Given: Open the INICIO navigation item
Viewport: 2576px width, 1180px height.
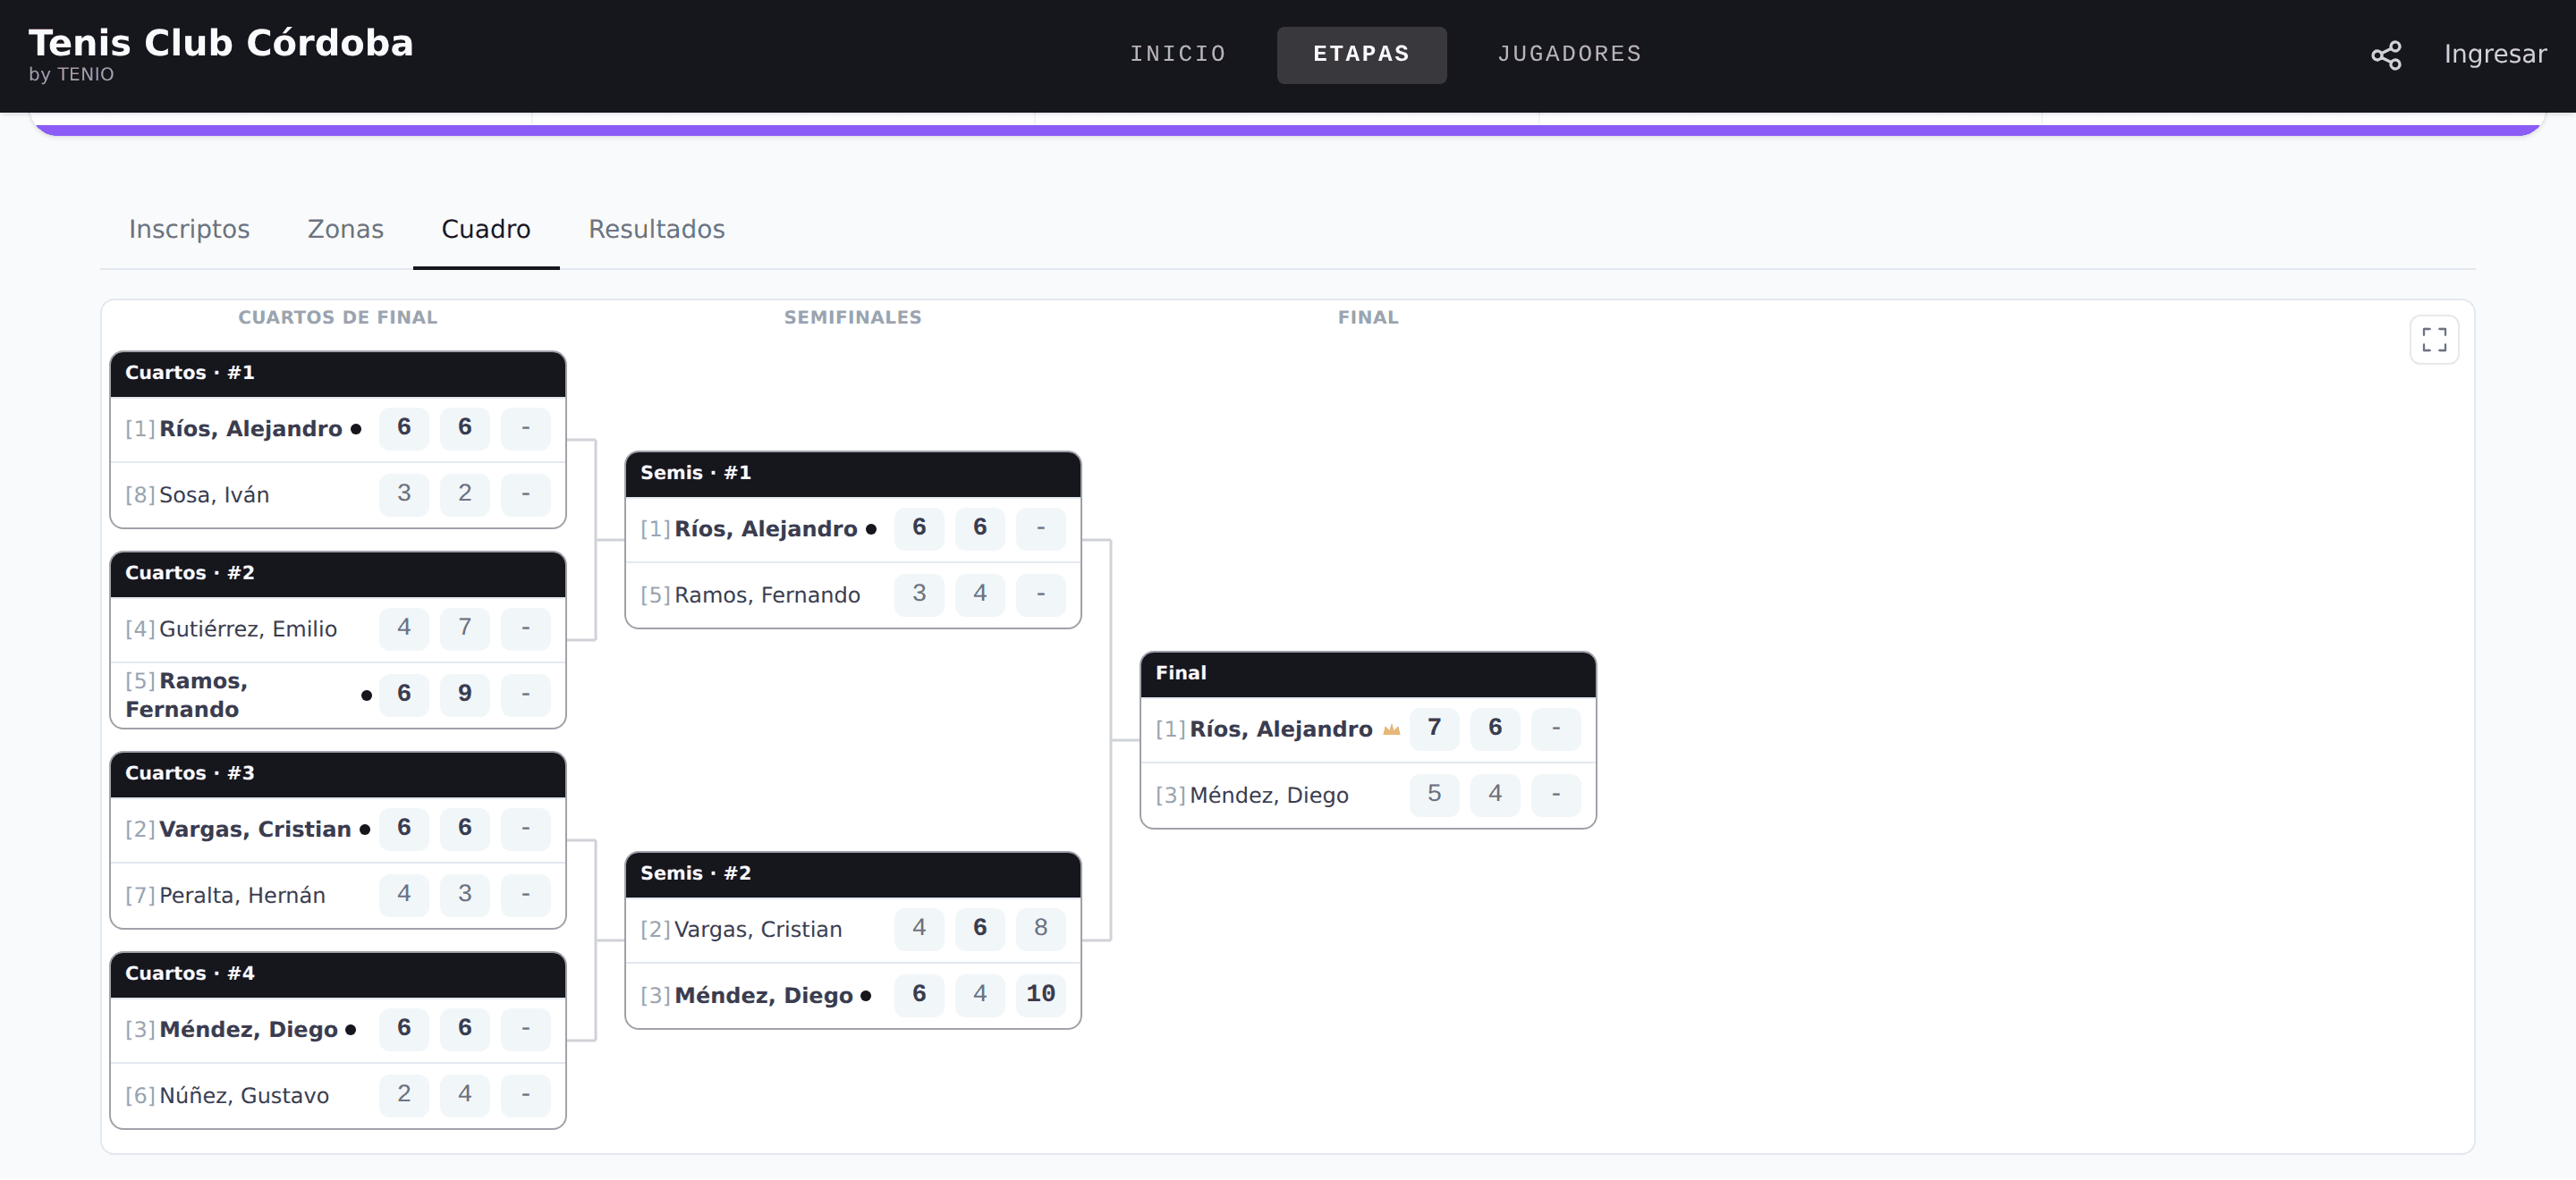Looking at the screenshot, I should tap(1177, 54).
